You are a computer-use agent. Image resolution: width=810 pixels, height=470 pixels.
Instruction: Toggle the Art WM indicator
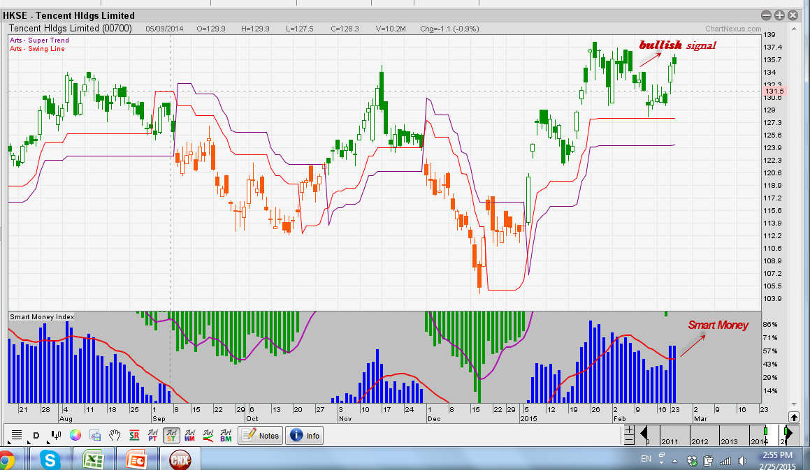(x=189, y=435)
